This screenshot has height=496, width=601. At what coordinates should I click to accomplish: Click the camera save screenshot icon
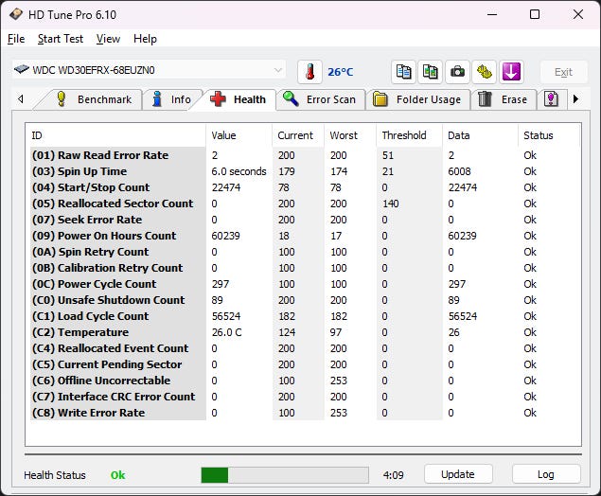(x=457, y=72)
